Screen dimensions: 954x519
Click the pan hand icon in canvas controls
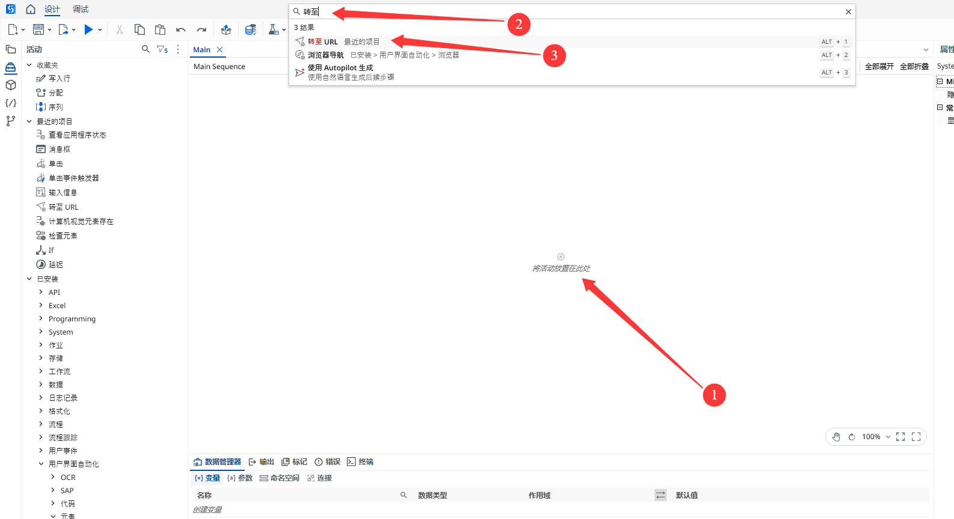[836, 437]
